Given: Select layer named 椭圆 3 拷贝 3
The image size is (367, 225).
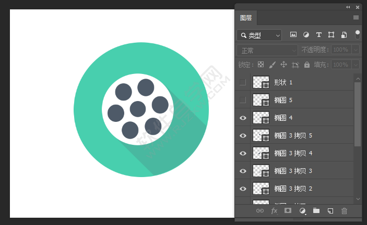Looking at the screenshot, I should point(293,171).
